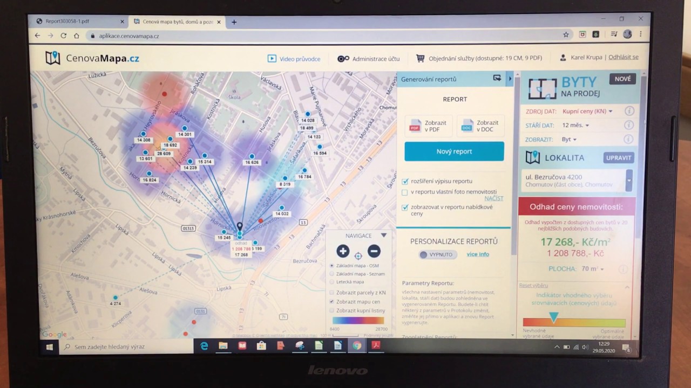Click the Nové button
The height and width of the screenshot is (388, 691).
(622, 79)
